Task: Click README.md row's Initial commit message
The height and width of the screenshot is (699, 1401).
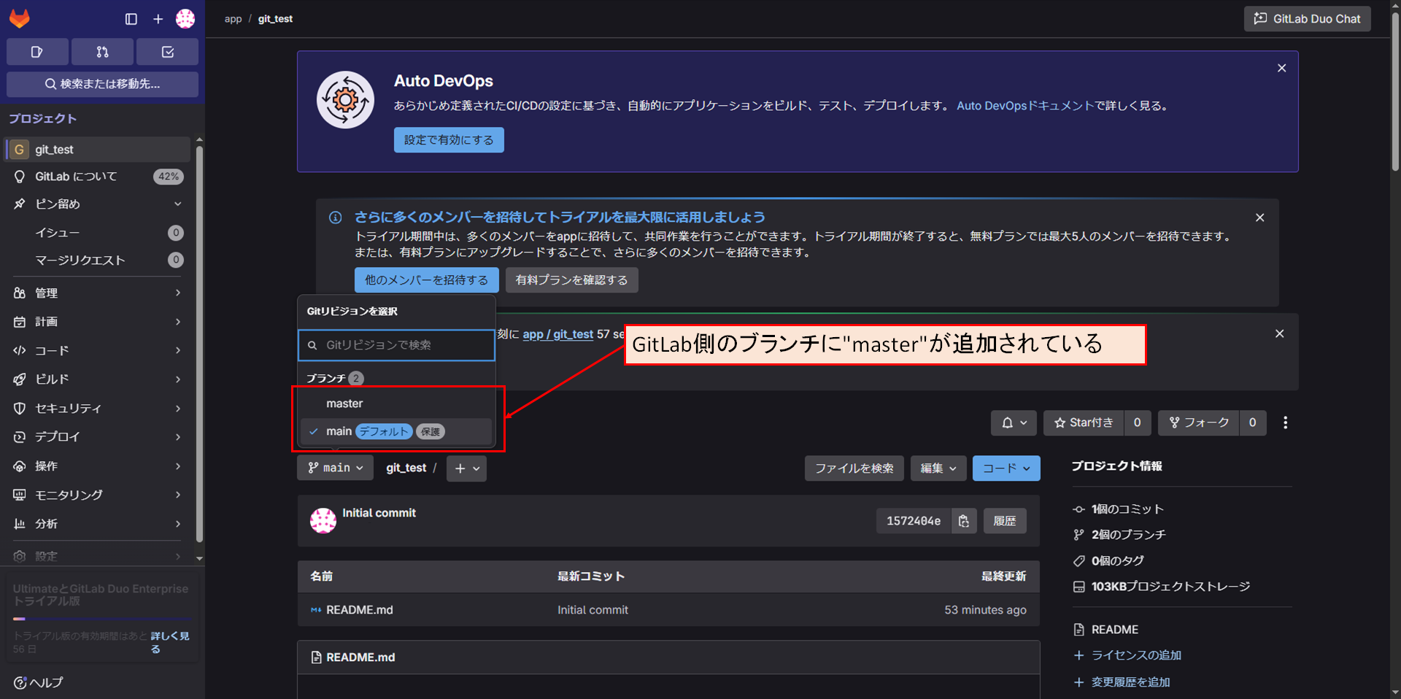Action: [593, 610]
